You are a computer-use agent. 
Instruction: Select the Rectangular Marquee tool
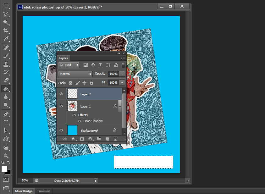tap(6, 6)
